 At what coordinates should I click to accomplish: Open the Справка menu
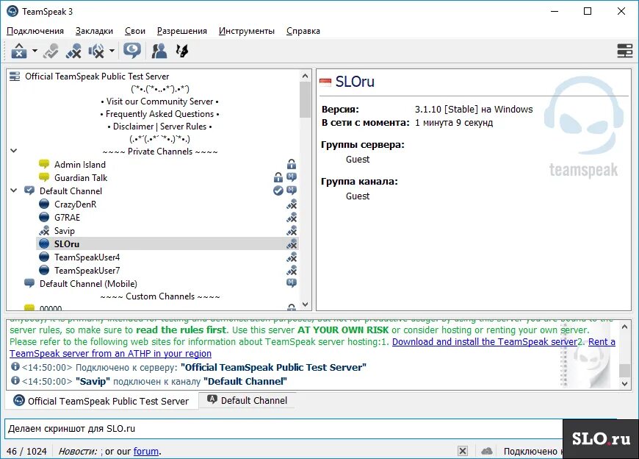[x=303, y=31]
